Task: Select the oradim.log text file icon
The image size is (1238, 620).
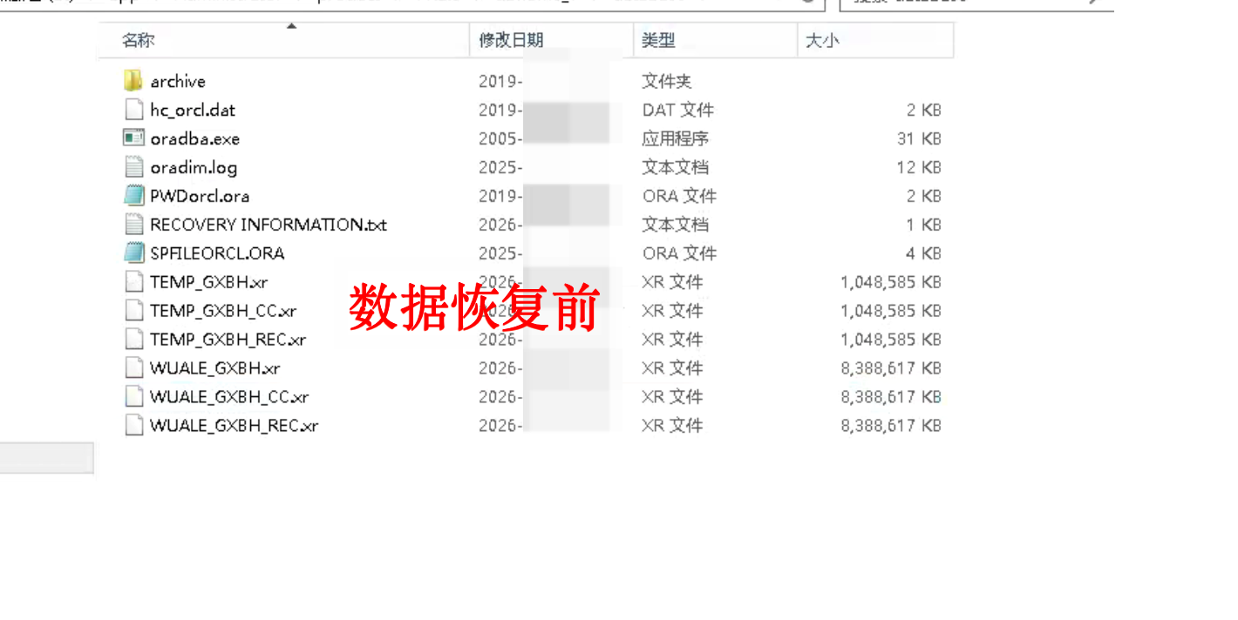Action: pos(133,167)
